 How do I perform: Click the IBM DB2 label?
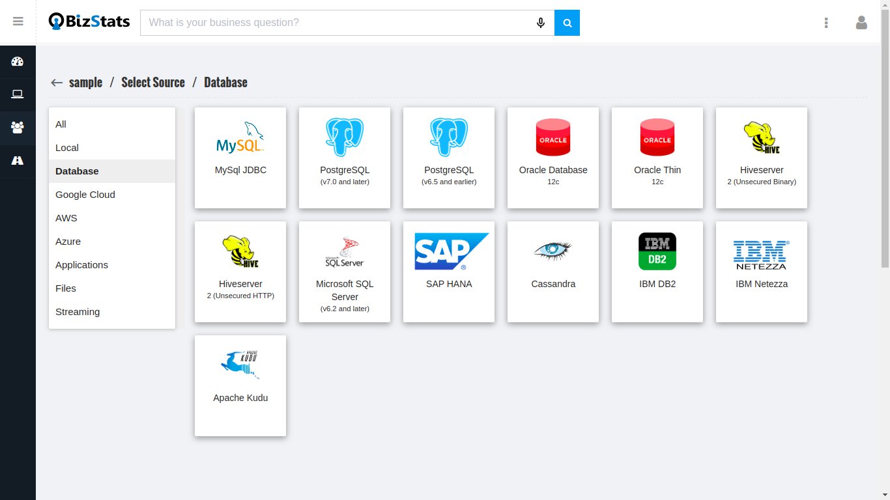click(x=657, y=284)
